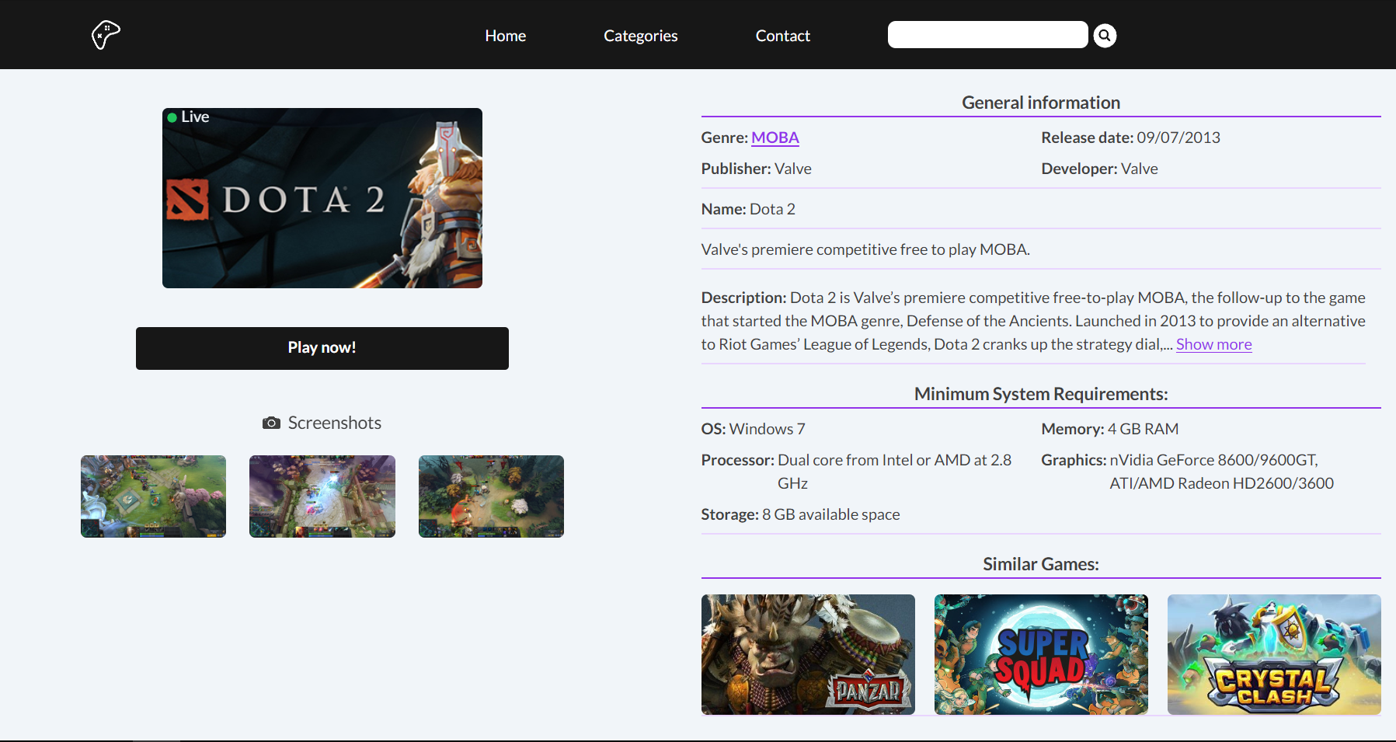Click the Developer: Valve text
Image resolution: width=1396 pixels, height=742 pixels.
(1100, 169)
